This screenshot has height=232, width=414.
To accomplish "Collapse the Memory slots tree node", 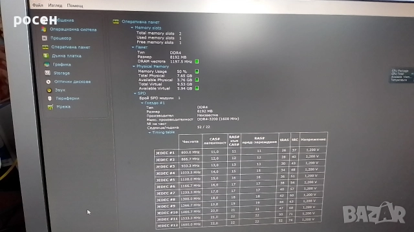I will [x=132, y=28].
